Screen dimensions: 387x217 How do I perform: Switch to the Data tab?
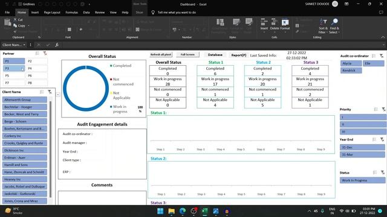pyautogui.click(x=86, y=12)
